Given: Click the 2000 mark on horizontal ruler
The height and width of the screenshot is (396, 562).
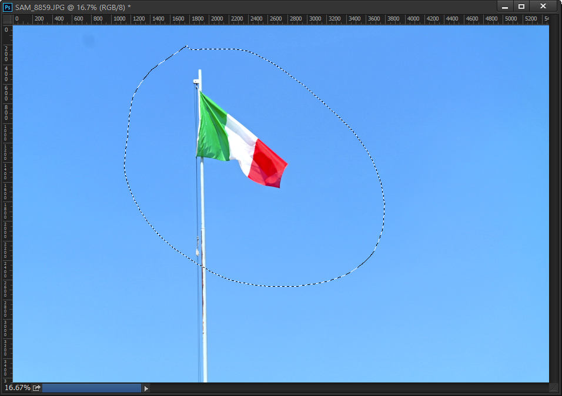Looking at the screenshot, I should (x=217, y=19).
